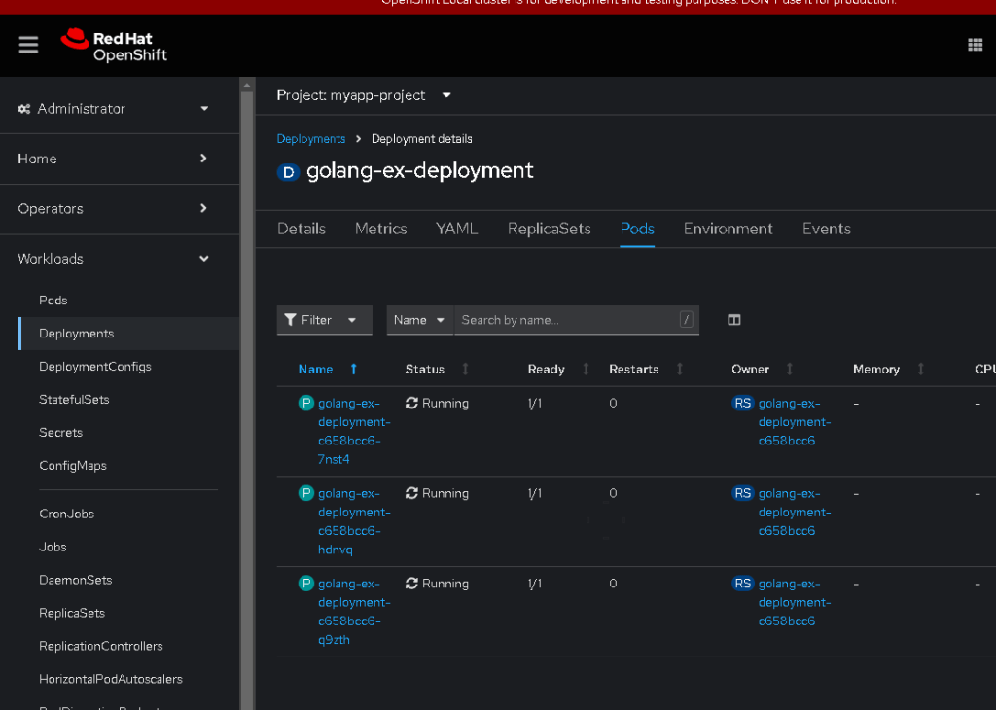Open CronJobs in sidebar
This screenshot has width=996, height=710.
pyautogui.click(x=67, y=514)
